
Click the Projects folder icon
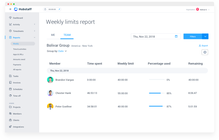point(10,107)
